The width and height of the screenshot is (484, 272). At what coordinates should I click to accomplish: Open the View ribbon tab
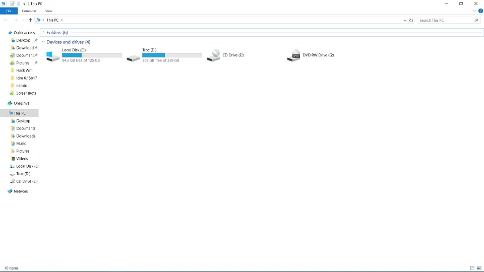coord(48,11)
